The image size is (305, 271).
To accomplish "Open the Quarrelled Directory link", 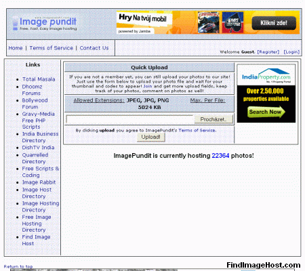I will [35, 159].
